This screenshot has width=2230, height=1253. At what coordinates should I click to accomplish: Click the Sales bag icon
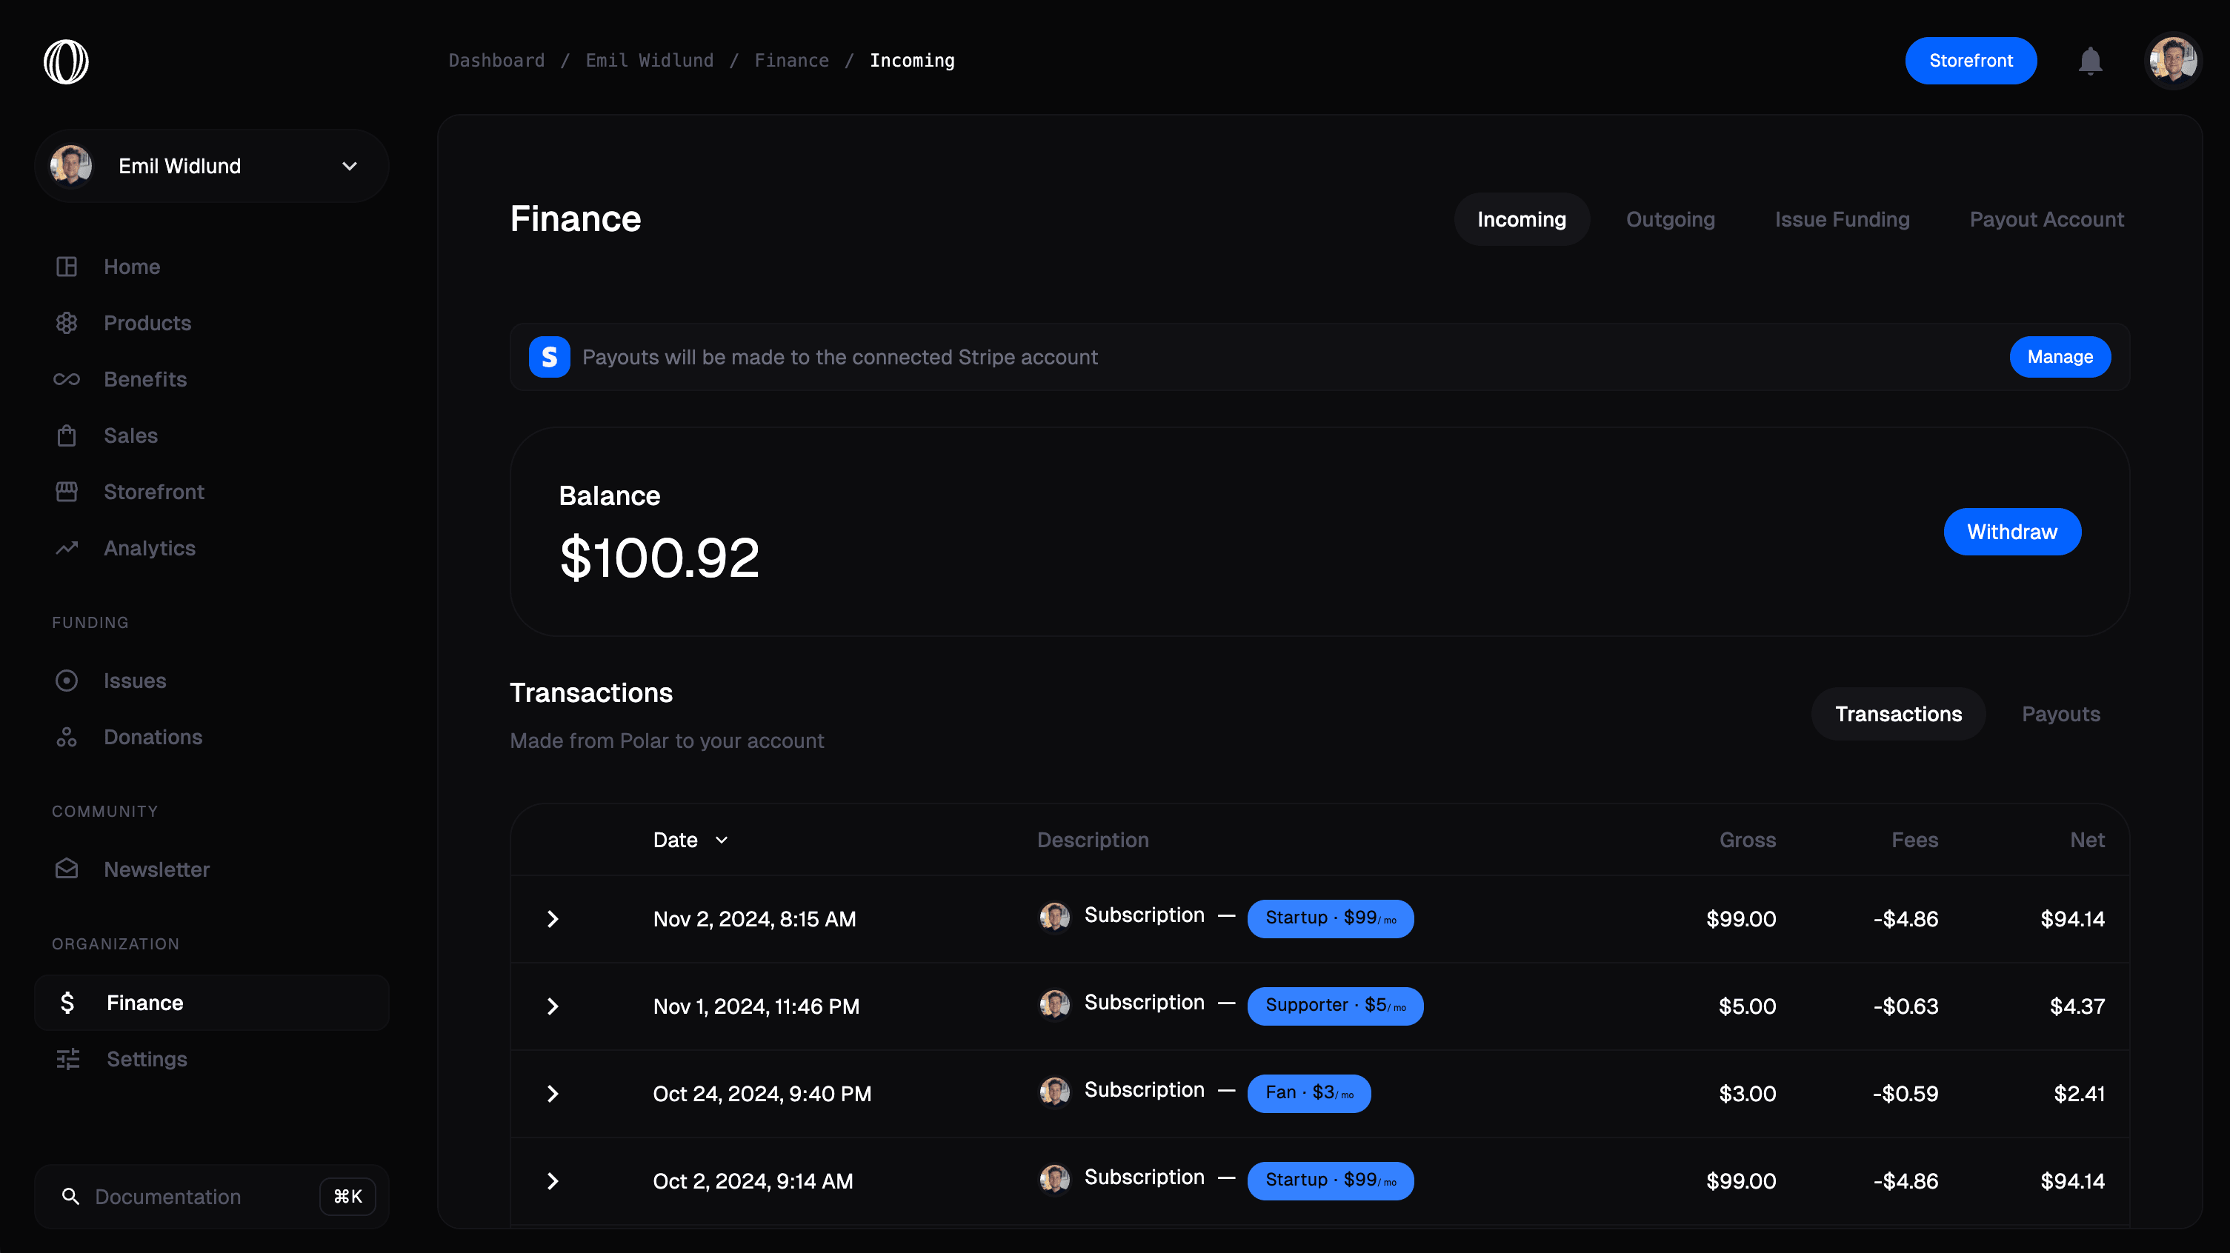point(67,435)
